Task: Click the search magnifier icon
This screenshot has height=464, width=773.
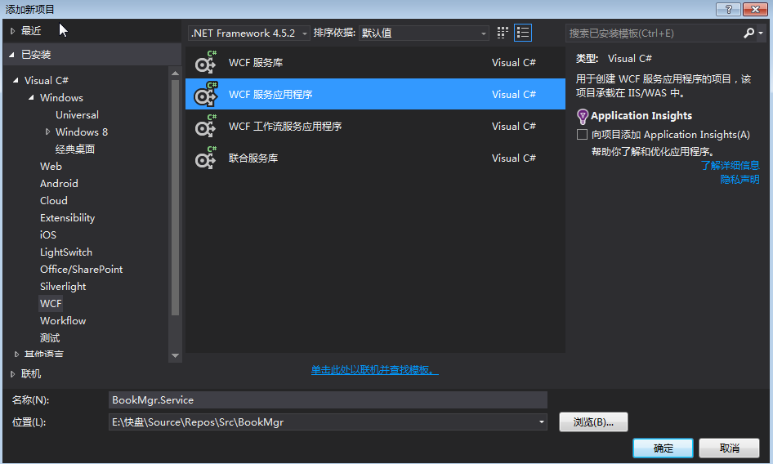Action: (748, 33)
